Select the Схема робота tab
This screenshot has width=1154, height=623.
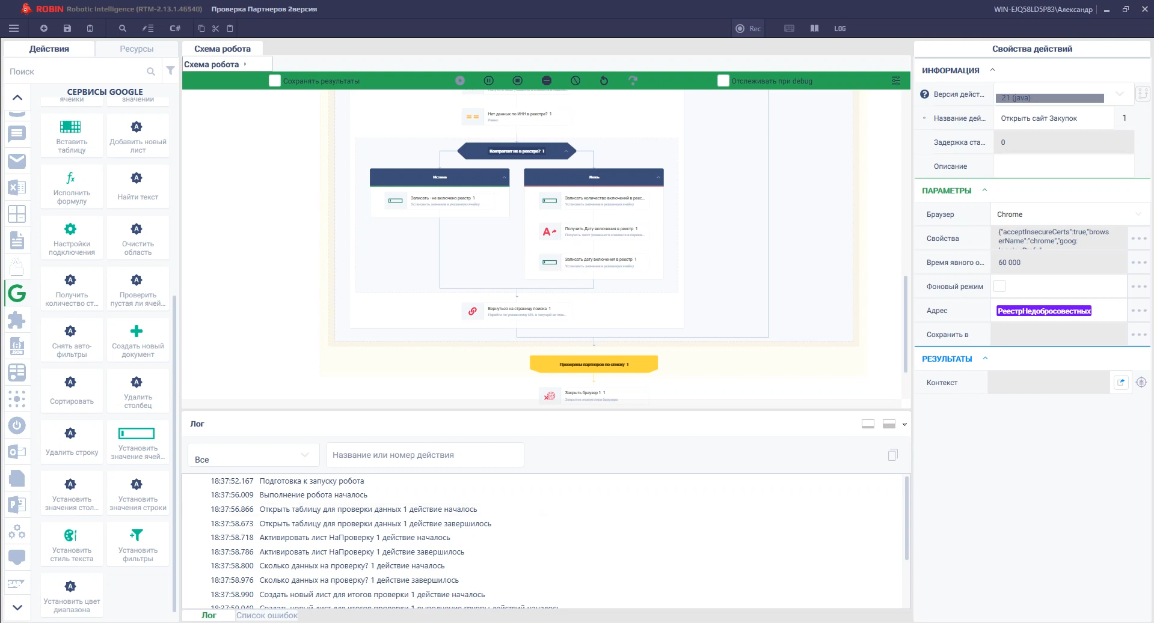[x=223, y=49]
